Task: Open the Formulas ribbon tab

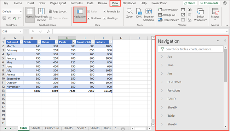Action: pos(76,3)
